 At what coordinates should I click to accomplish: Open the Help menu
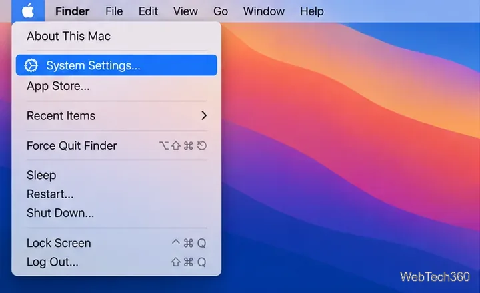[311, 11]
